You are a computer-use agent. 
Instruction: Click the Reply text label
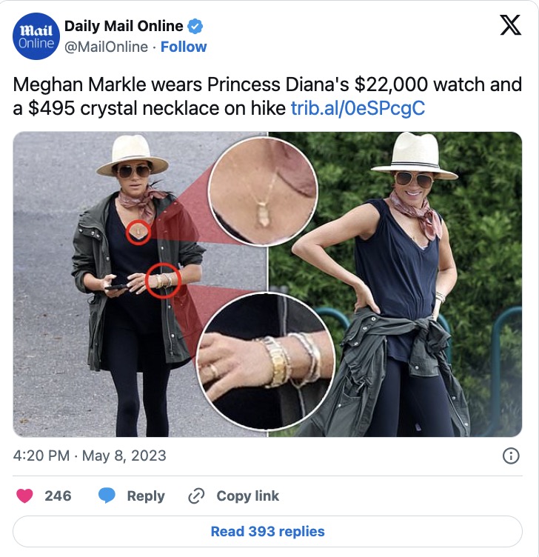(x=146, y=496)
